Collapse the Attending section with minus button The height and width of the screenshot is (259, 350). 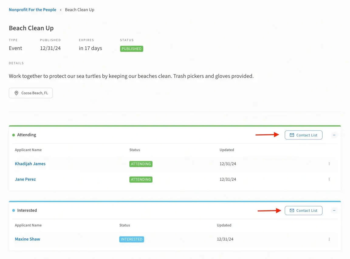[334, 135]
